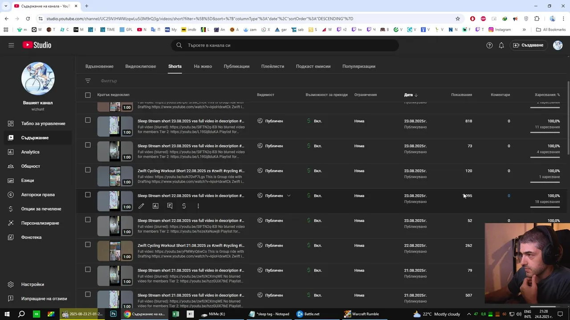
Task: Switch to the На живо tab
Action: pos(203,66)
